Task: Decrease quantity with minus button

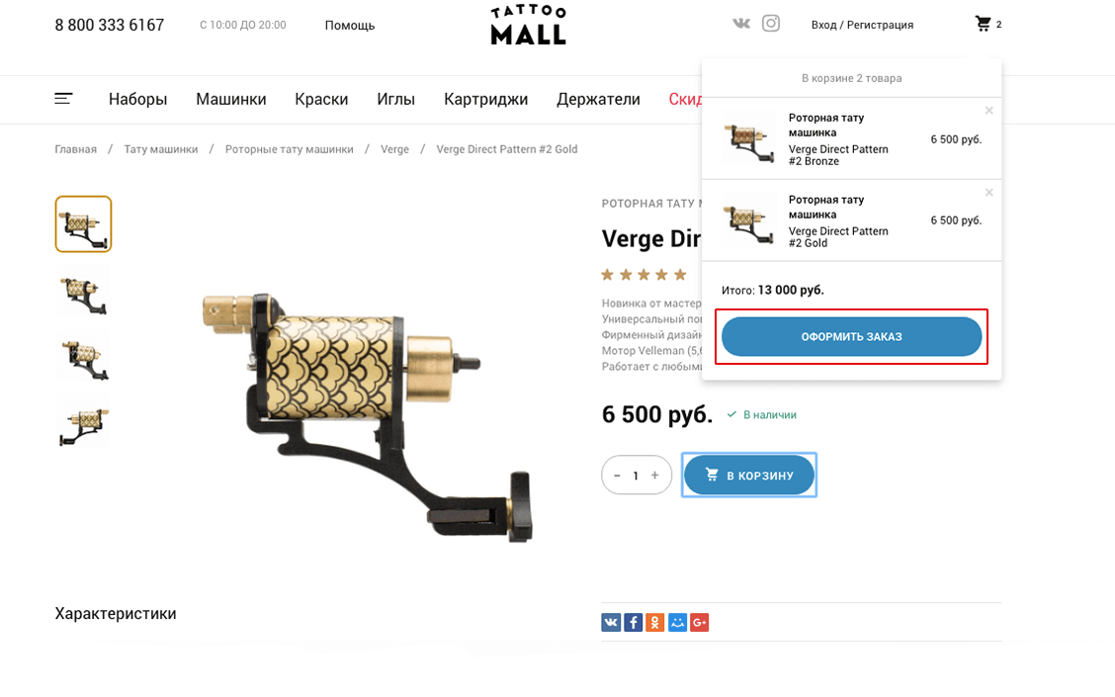Action: 617,476
